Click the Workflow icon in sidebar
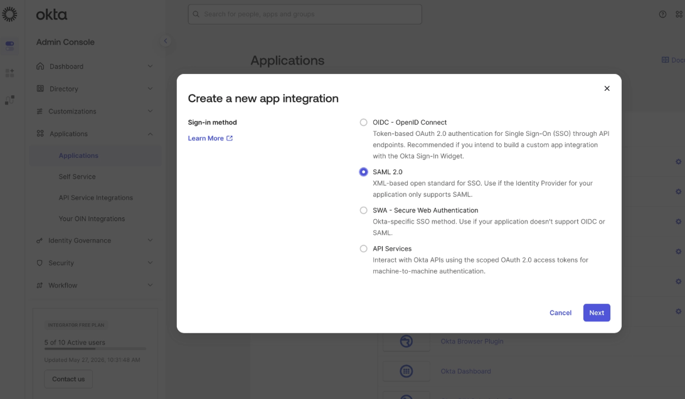This screenshot has width=685, height=399. (x=40, y=285)
